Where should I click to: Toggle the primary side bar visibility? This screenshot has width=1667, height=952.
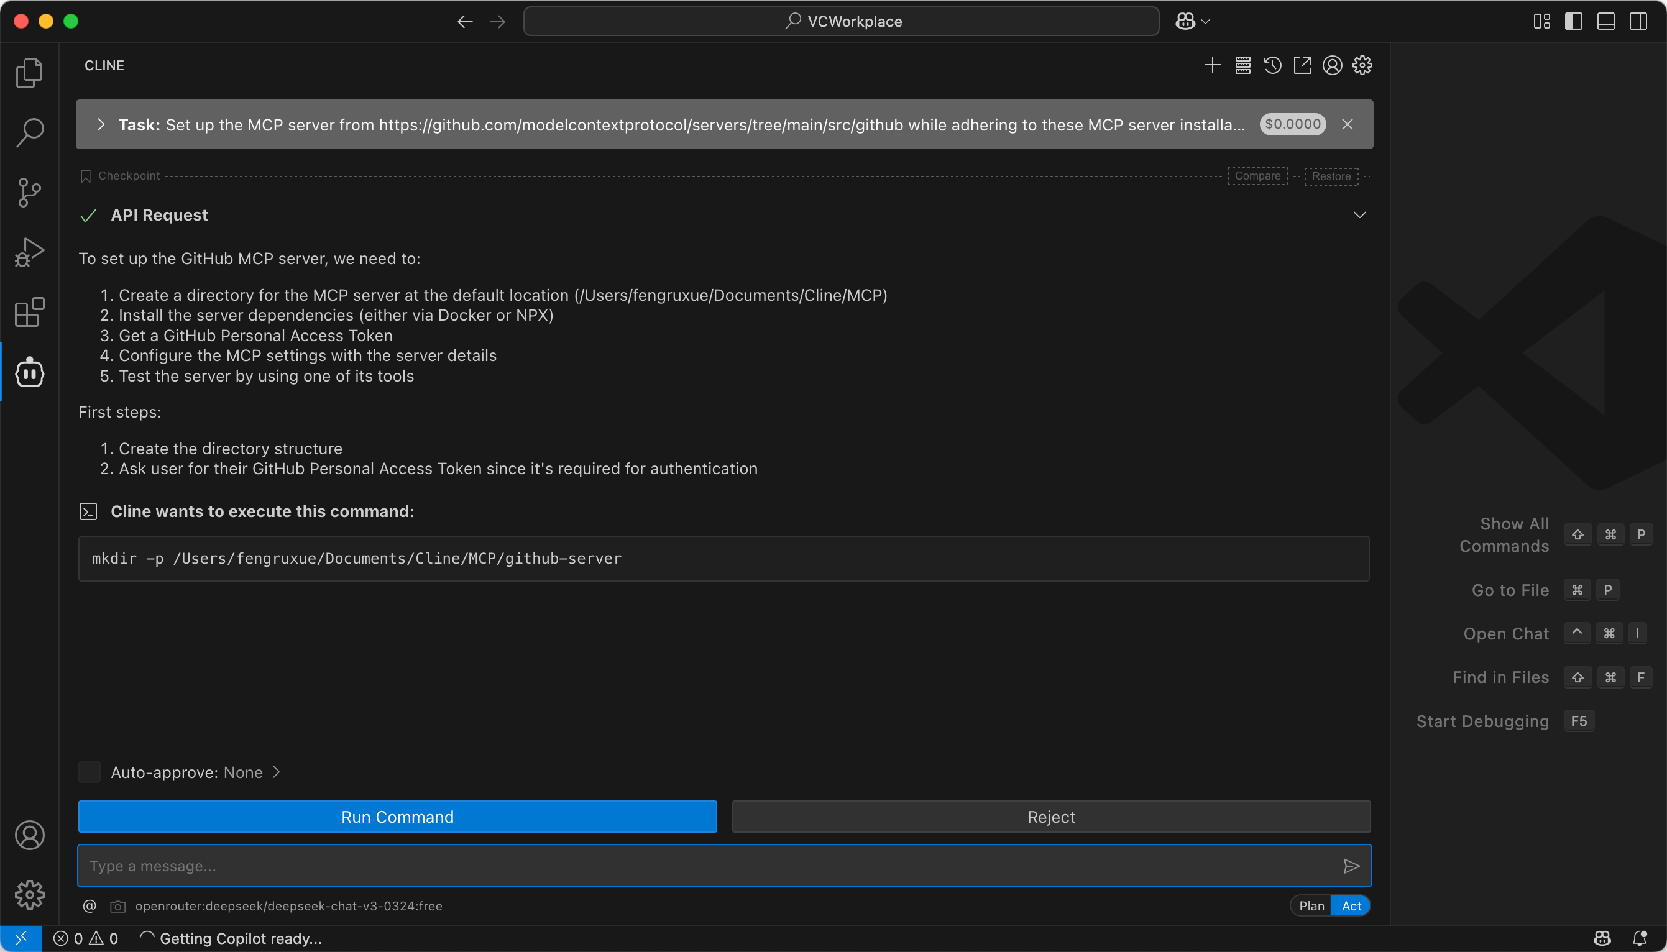(1574, 21)
